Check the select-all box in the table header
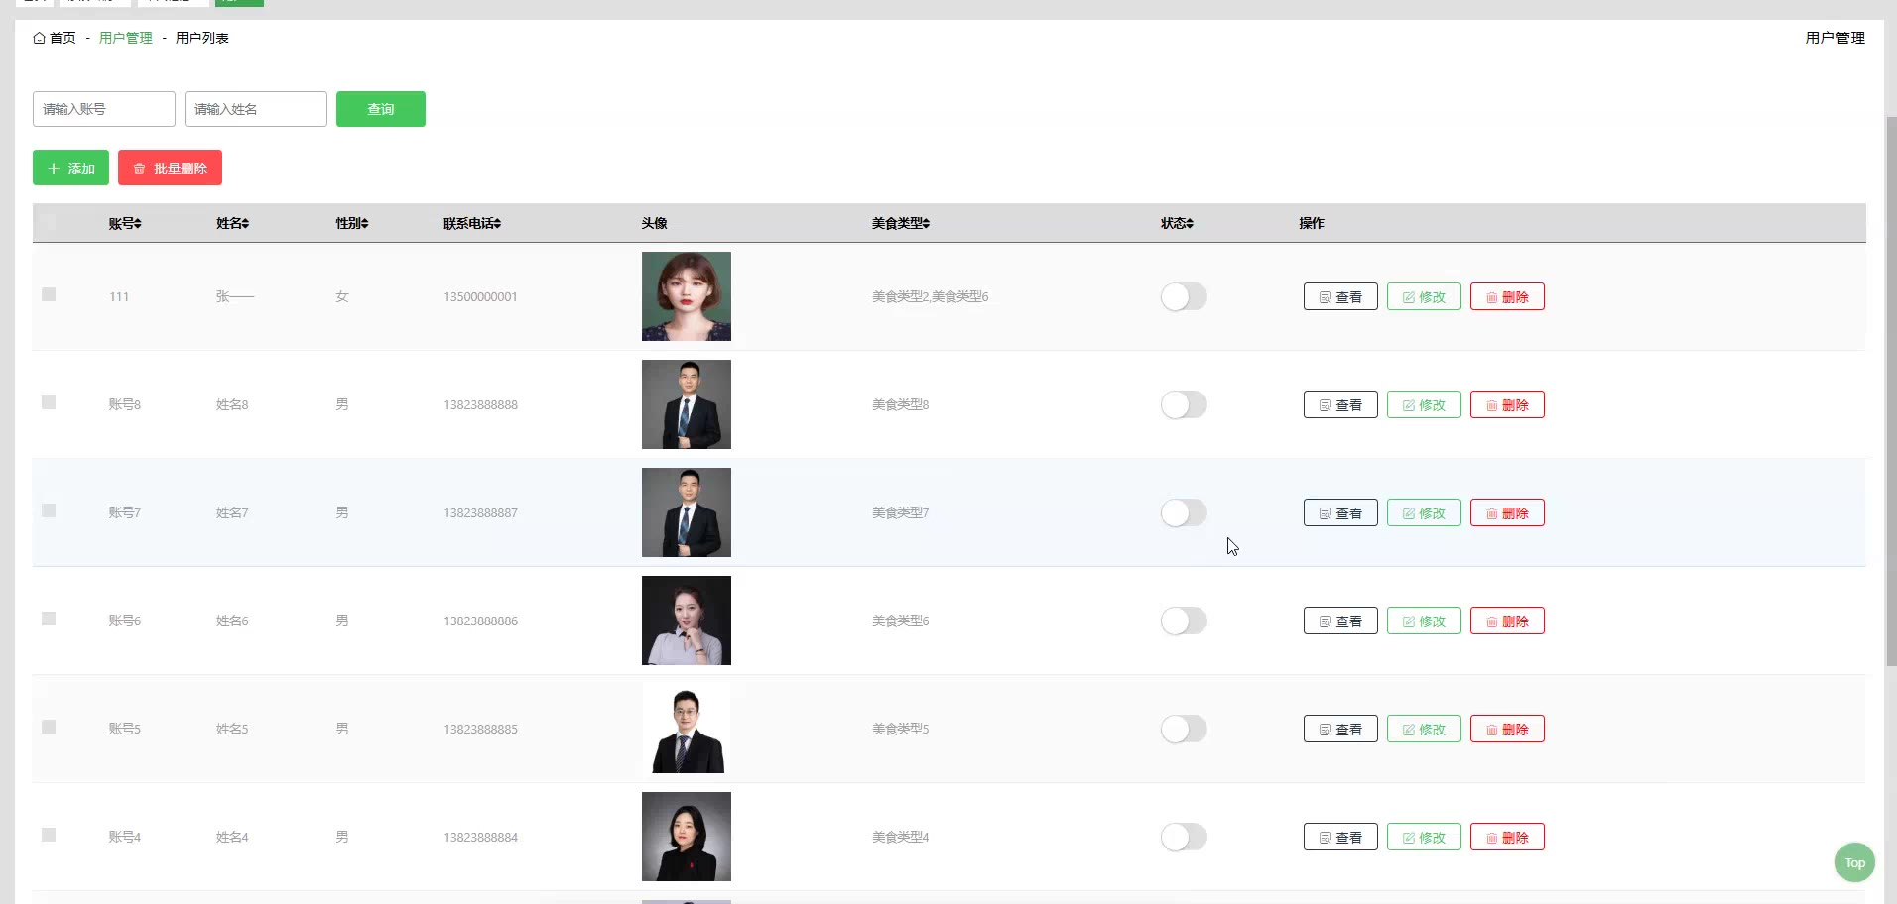The width and height of the screenshot is (1897, 904). click(49, 222)
